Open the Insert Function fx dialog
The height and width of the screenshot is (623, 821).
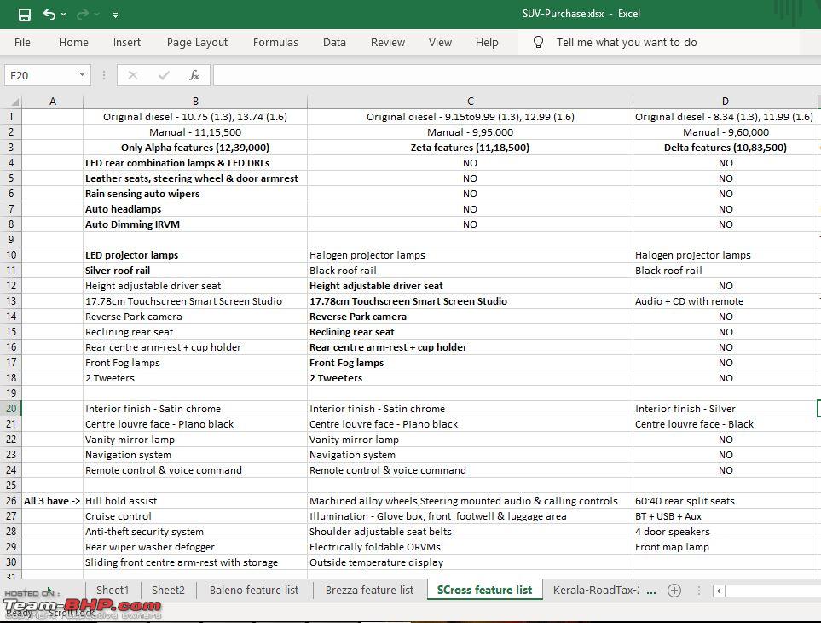pos(194,75)
